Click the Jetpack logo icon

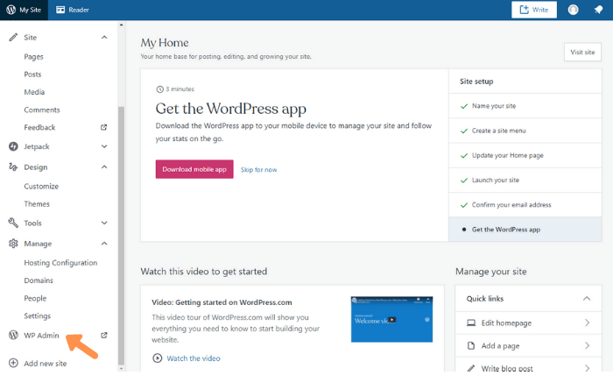coord(13,146)
